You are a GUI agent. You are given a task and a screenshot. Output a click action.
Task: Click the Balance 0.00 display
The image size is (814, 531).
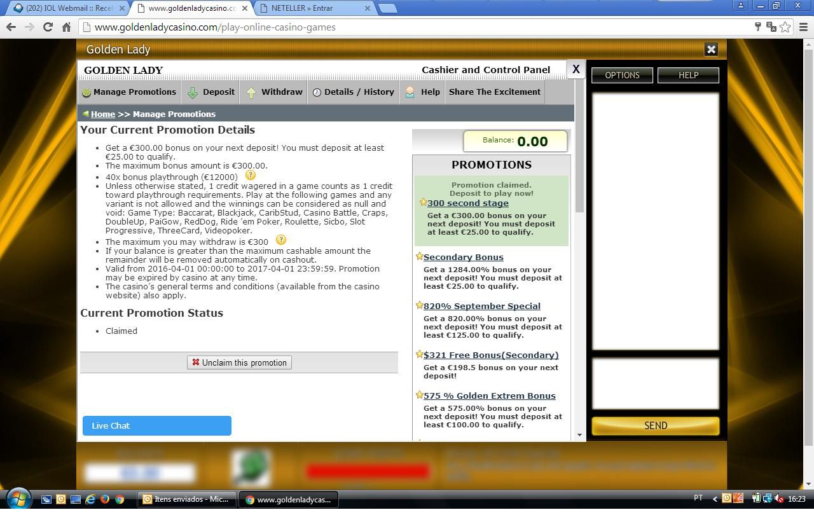click(x=515, y=141)
